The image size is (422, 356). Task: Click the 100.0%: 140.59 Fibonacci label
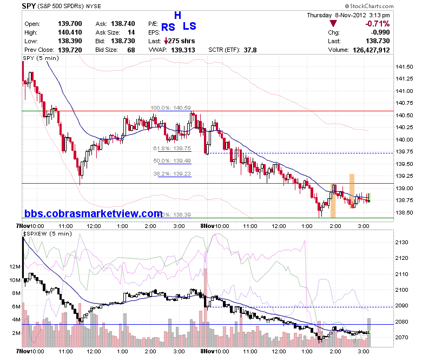pyautogui.click(x=170, y=108)
